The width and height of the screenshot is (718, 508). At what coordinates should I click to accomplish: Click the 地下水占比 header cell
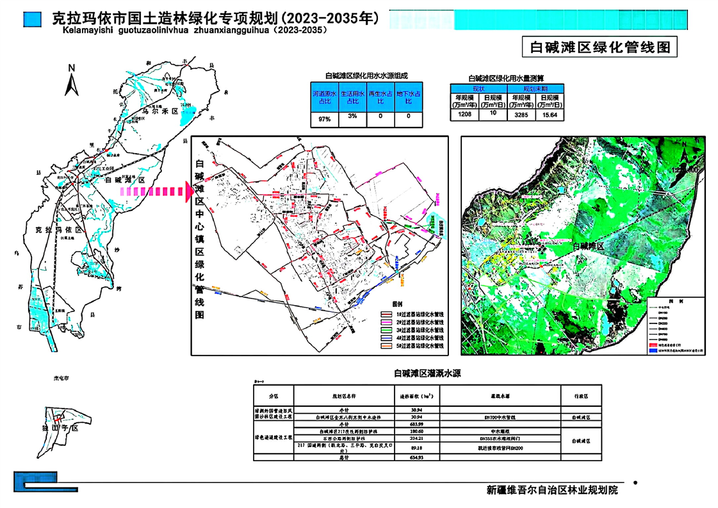coord(409,97)
